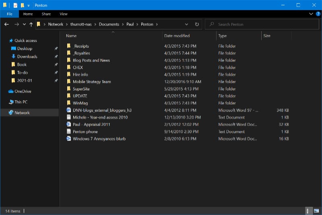Viewport: 322px width, 215px height.
Task: Select the DNN-blogs_external_bloggers_h3 Word file icon
Action: pyautogui.click(x=69, y=110)
